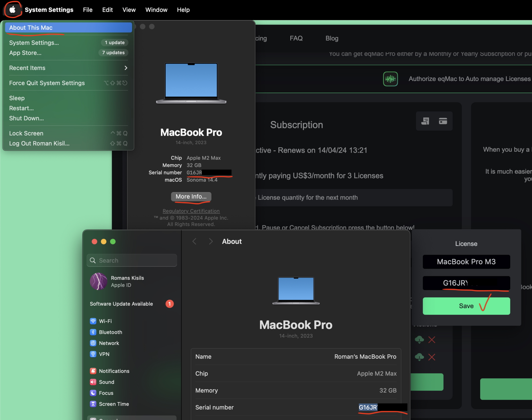Edit the MacBook Pro M3 license name field
532x420 pixels.
tap(466, 262)
